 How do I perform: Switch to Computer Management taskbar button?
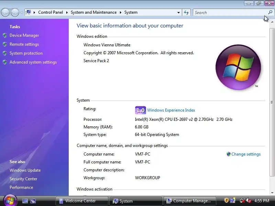190,201
